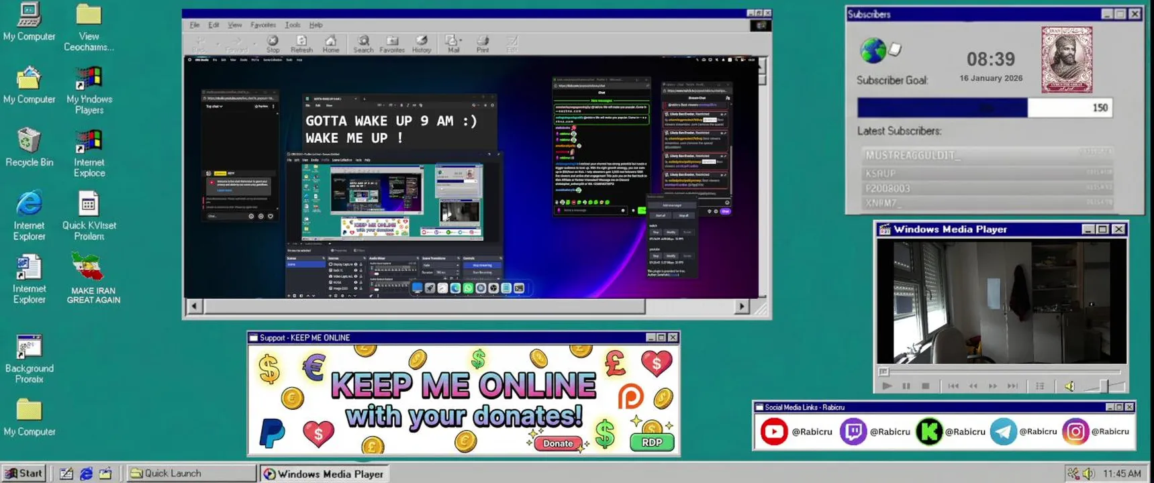Screen dimensions: 1154x483
Task: Click the Mail toolbar icon
Action: tap(453, 44)
